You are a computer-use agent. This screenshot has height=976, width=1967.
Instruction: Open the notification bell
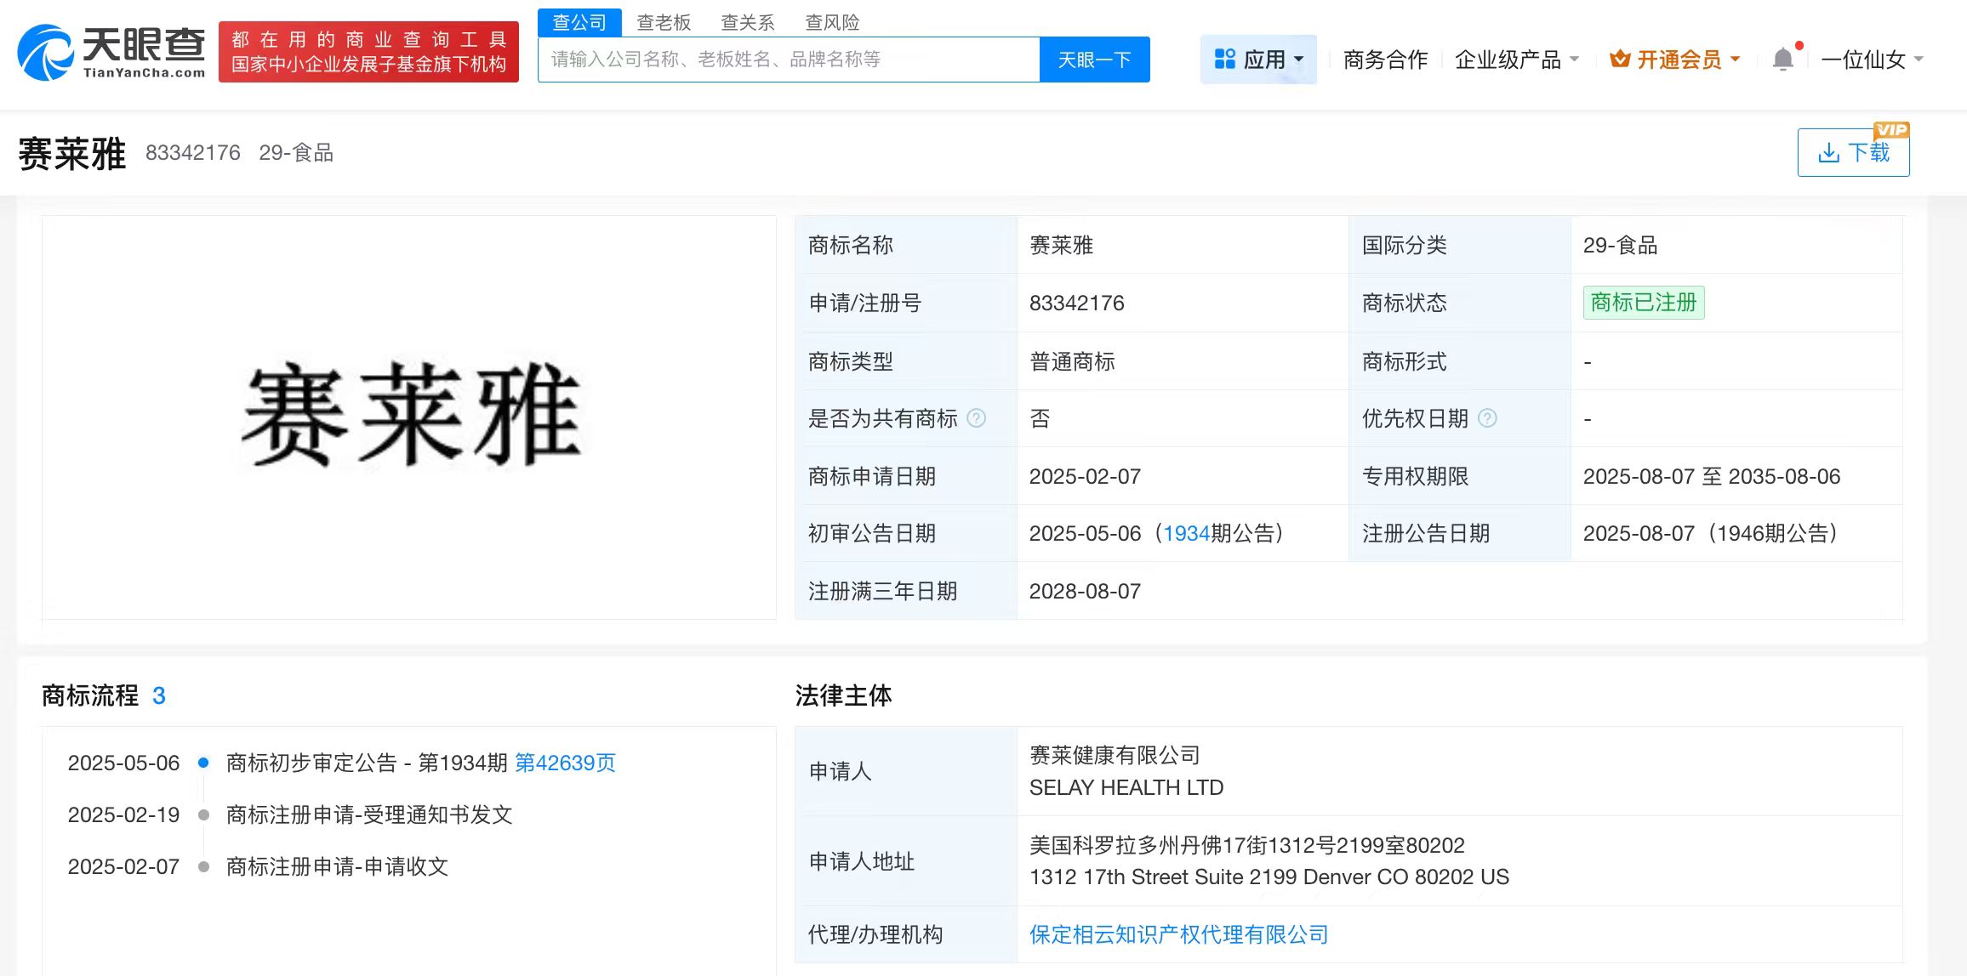pyautogui.click(x=1782, y=60)
